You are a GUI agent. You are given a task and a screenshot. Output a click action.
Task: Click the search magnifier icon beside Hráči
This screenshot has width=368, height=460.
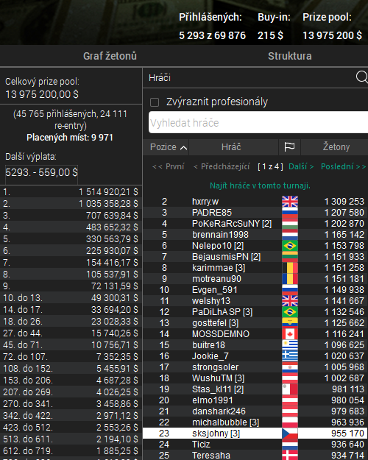coord(362,77)
